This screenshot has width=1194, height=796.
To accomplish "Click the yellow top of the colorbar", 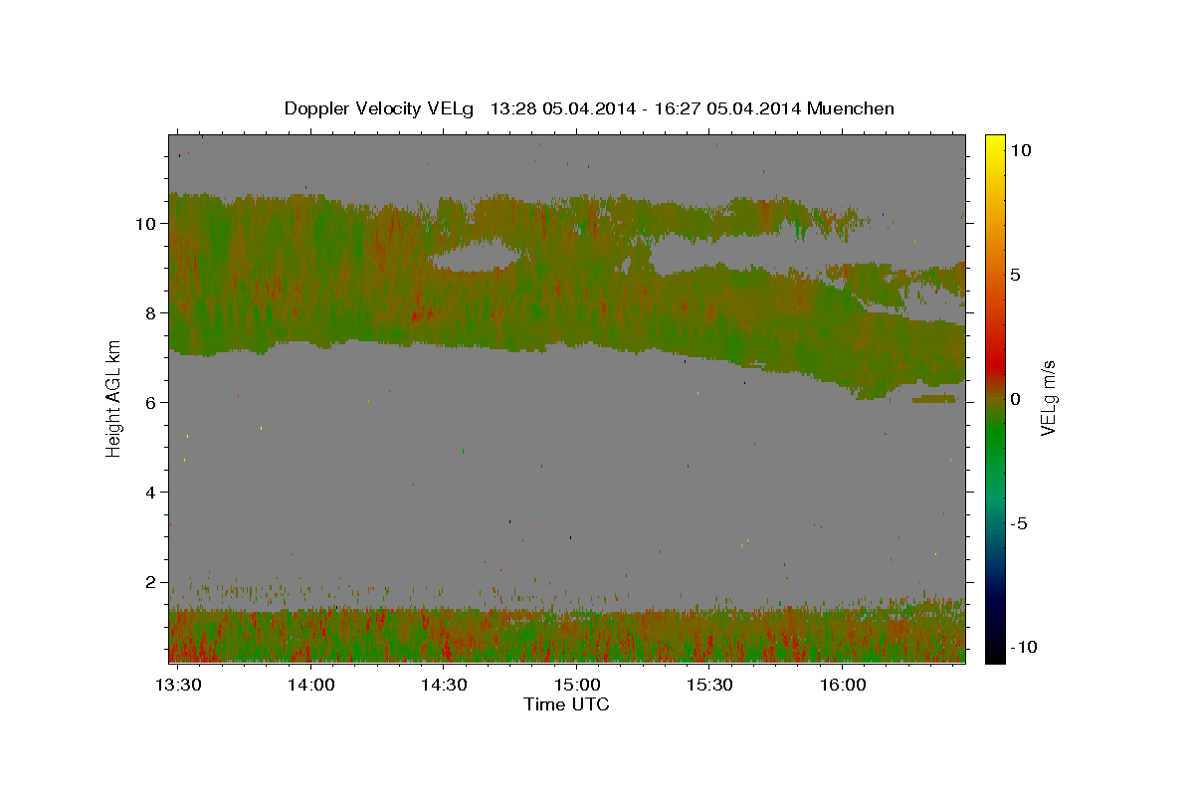I will 994,141.
